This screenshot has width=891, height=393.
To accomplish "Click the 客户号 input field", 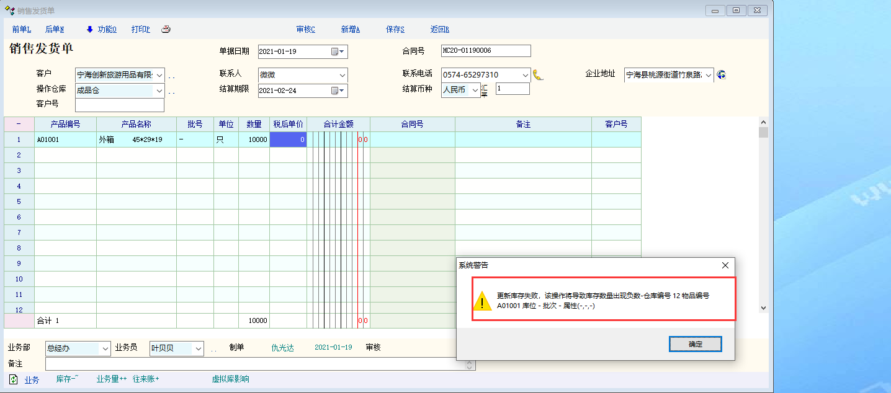I will click(x=119, y=105).
